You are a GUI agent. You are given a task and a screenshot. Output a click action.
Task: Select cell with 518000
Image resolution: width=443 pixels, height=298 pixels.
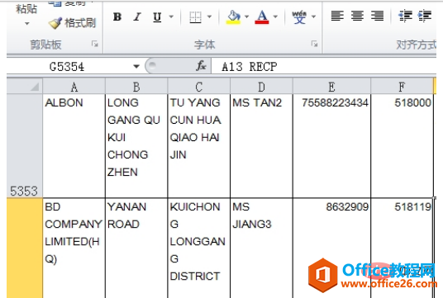402,146
